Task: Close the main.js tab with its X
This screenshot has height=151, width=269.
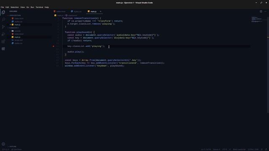Action: point(100,11)
